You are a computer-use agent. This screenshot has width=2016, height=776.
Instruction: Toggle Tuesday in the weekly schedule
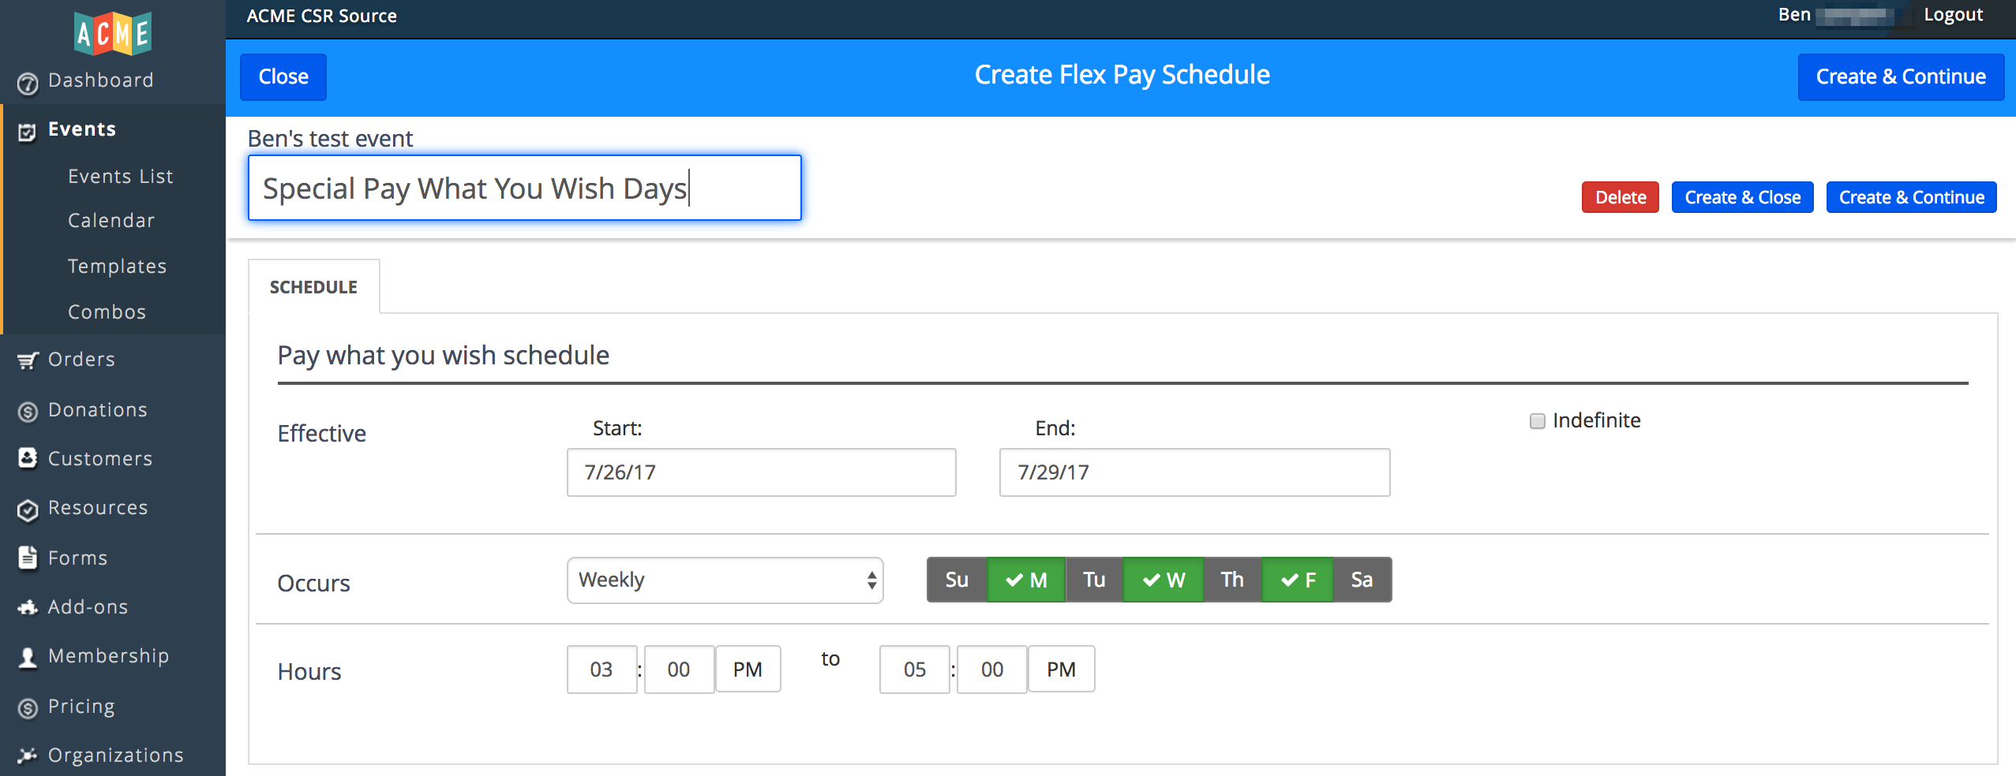coord(1094,580)
